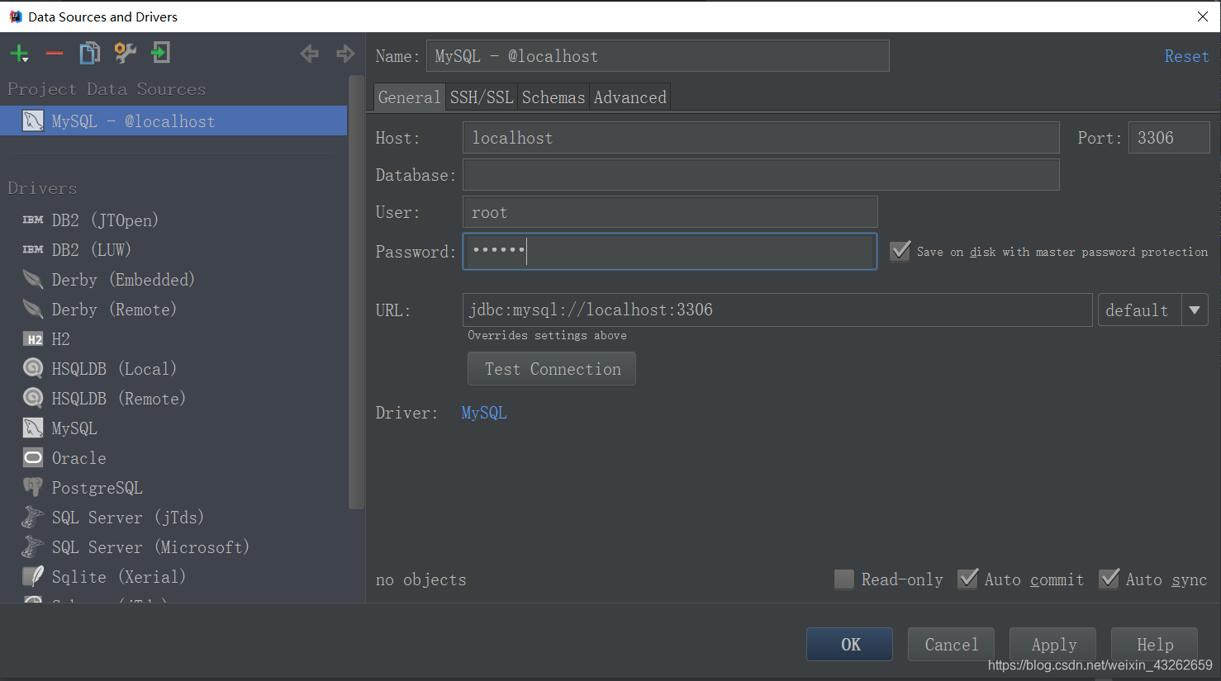
Task: Select DB2 (LUW) driver
Action: pyautogui.click(x=92, y=249)
